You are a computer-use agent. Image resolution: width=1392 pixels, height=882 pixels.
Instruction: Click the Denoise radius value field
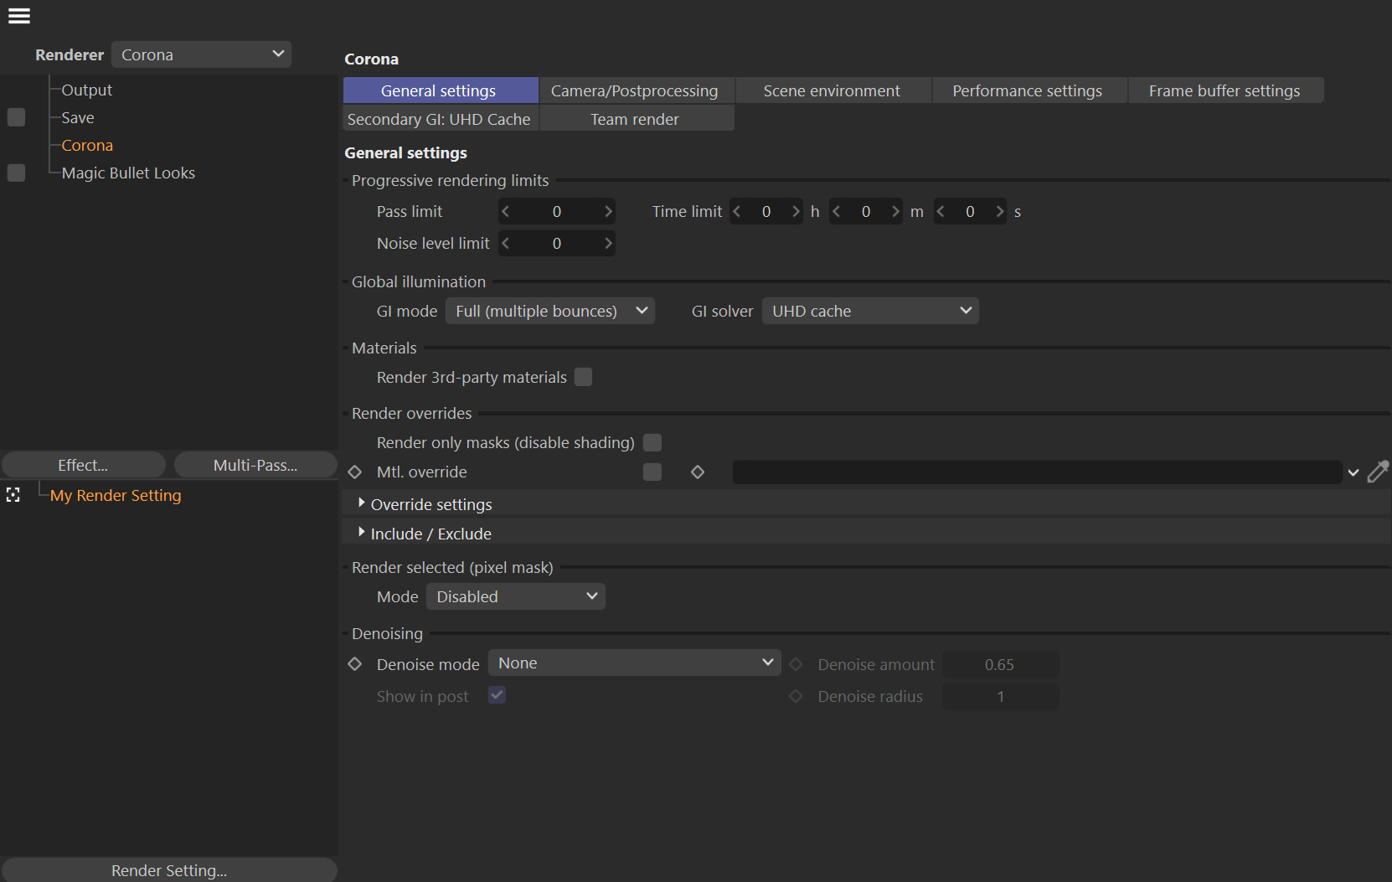tap(1000, 696)
